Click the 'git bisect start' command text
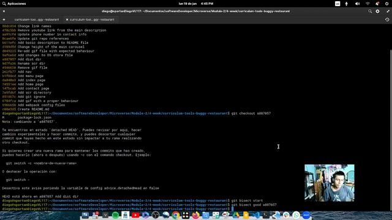Image resolution: width=392 pixels, height=220 pixels. pyautogui.click(x=247, y=201)
